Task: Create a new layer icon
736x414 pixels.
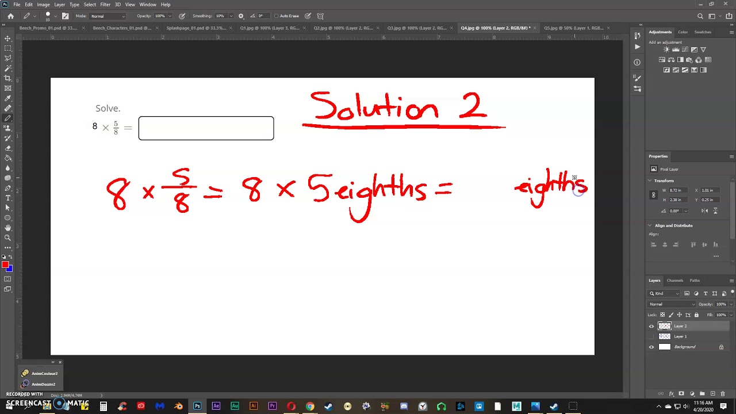Action: coord(713,394)
